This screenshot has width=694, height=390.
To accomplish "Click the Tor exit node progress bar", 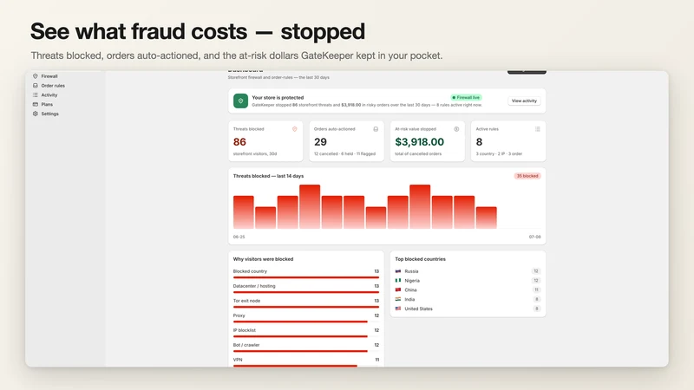I will tap(306, 307).
